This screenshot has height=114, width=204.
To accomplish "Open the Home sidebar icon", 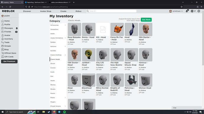I will (2, 21).
